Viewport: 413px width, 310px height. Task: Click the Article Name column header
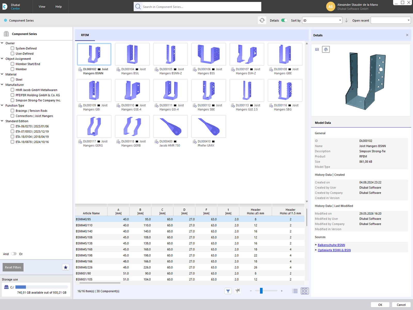(91, 211)
